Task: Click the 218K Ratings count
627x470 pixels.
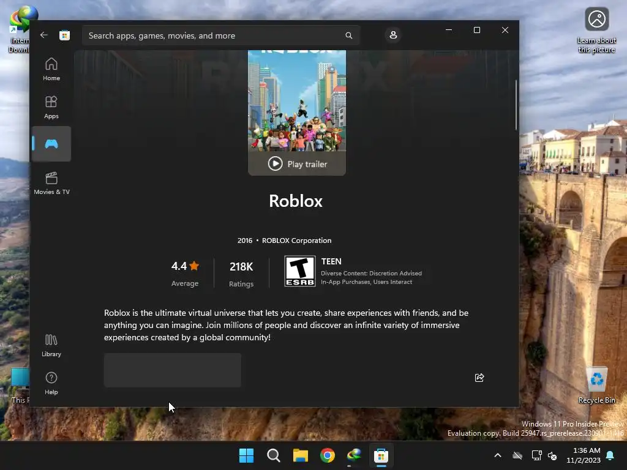Action: (241, 274)
